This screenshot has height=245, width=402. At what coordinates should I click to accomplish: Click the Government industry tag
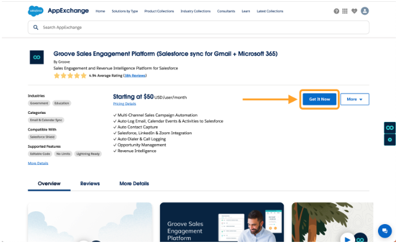[39, 103]
